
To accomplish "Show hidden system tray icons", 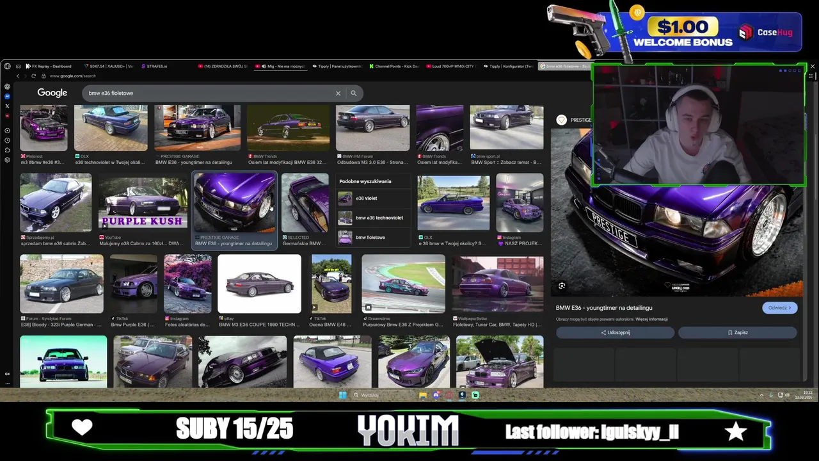I will pos(761,395).
